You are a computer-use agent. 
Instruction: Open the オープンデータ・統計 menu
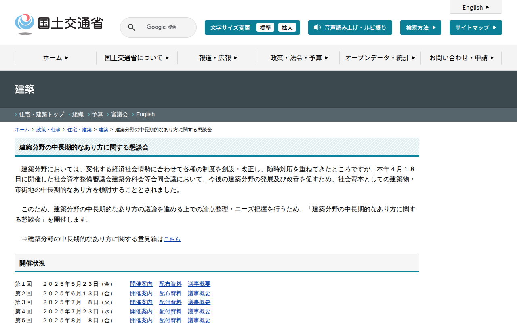point(380,58)
